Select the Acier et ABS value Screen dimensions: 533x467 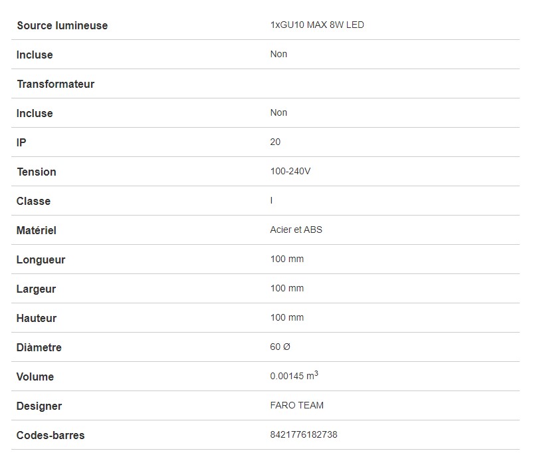296,230
